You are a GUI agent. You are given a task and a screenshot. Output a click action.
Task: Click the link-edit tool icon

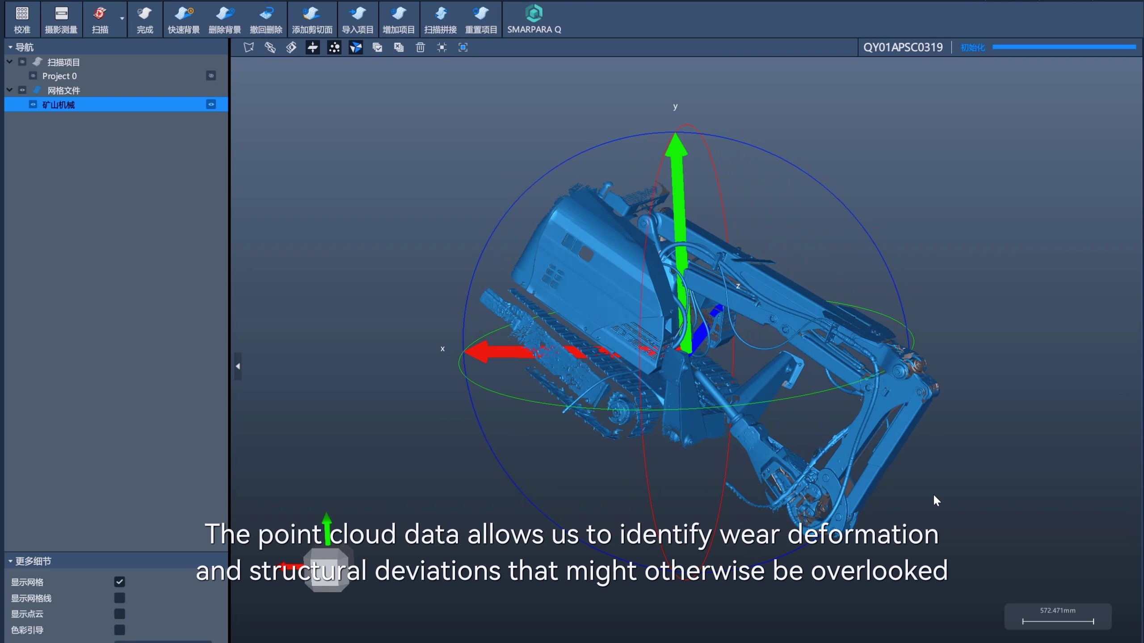[270, 47]
